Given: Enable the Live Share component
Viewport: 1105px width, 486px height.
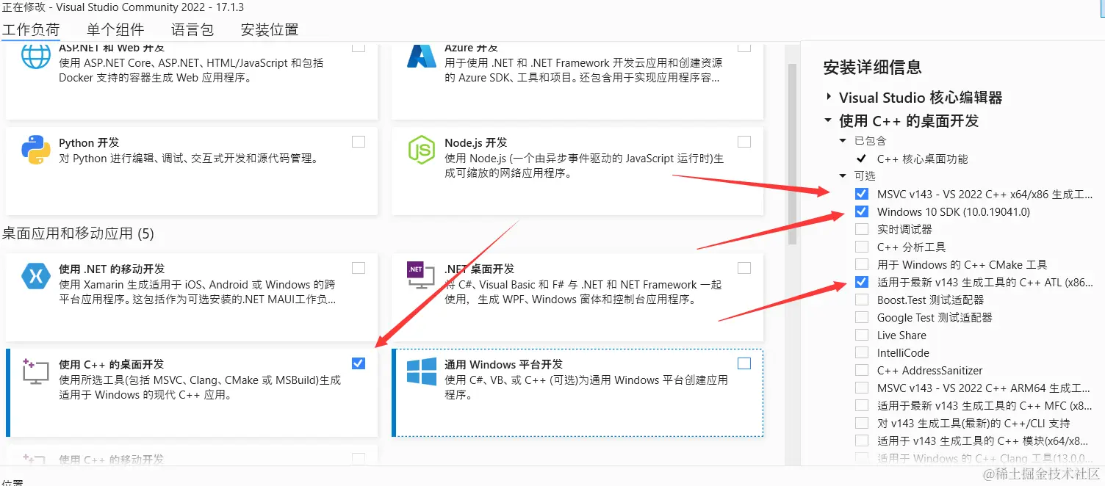Looking at the screenshot, I should (x=862, y=335).
